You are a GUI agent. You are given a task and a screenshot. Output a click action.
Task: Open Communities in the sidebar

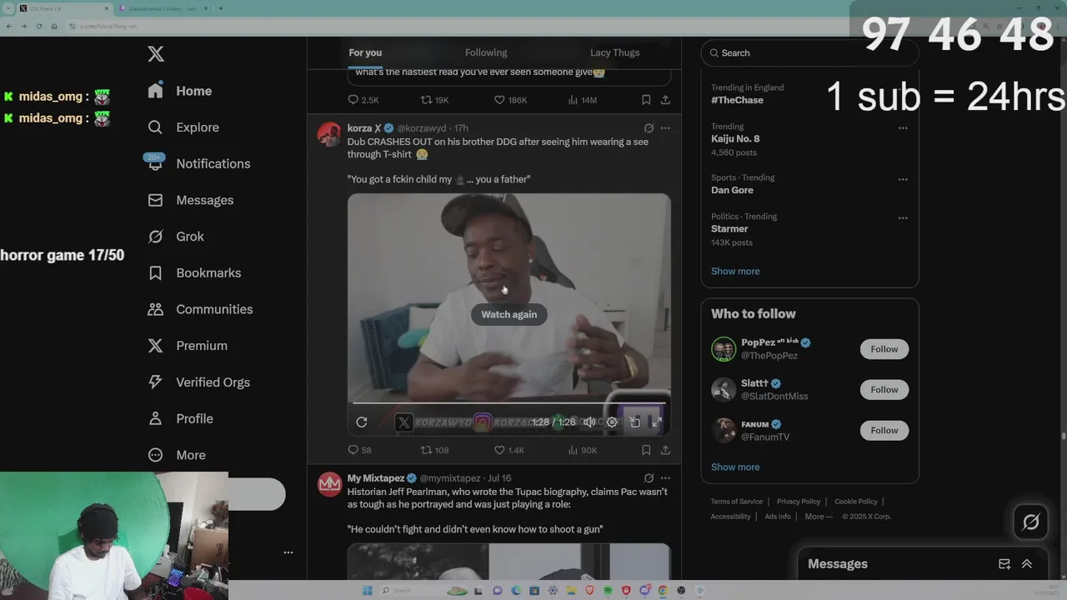tap(200, 309)
